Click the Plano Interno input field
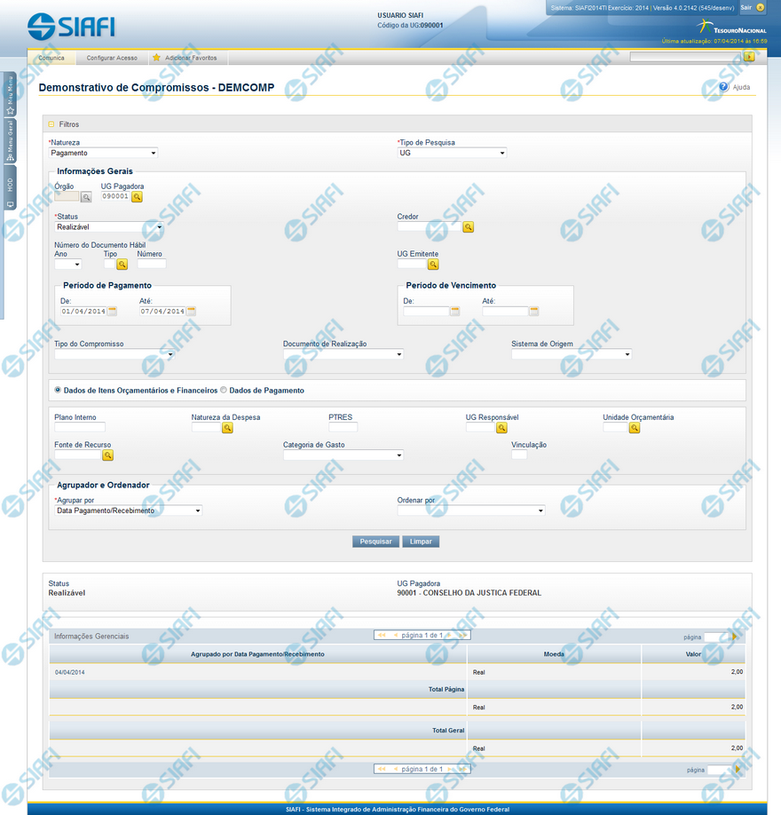Image resolution: width=781 pixels, height=815 pixels. point(80,428)
